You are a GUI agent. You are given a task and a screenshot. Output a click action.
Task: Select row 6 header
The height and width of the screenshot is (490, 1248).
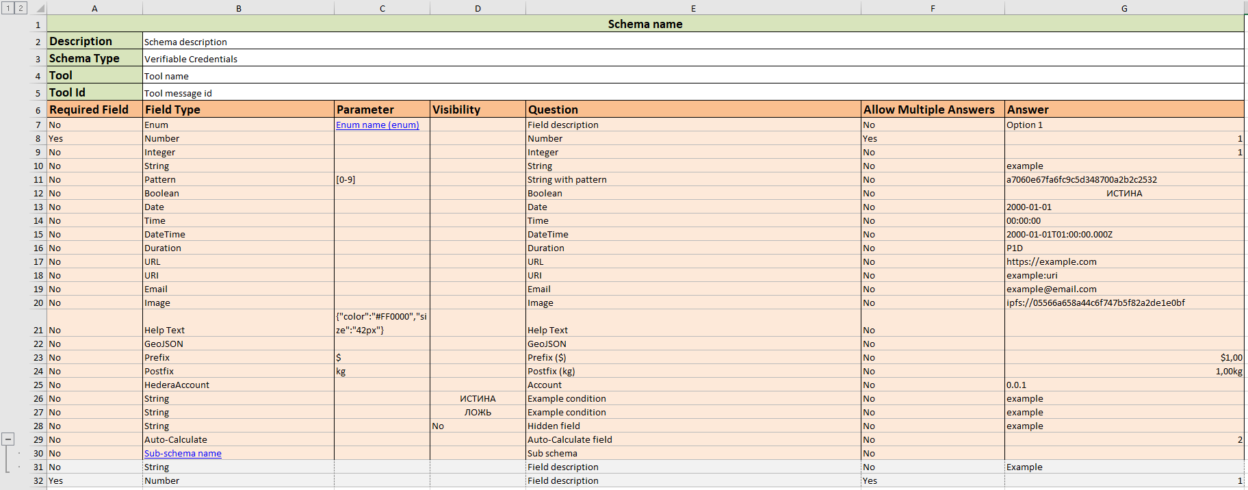tap(38, 110)
